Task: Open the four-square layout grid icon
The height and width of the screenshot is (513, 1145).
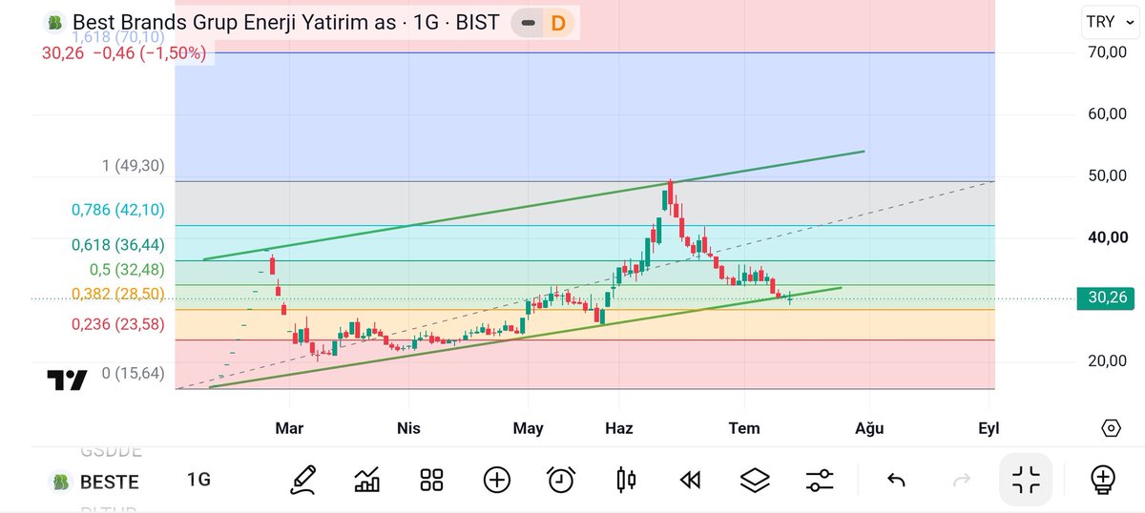Action: (432, 480)
